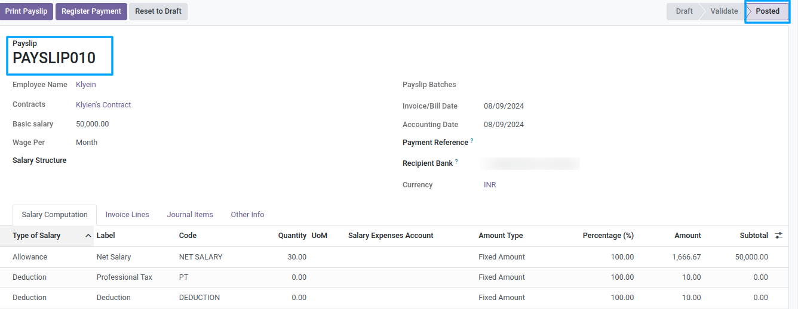Screen dimensions: 798x309
Task: Click the UoM column header
Action: coord(320,236)
